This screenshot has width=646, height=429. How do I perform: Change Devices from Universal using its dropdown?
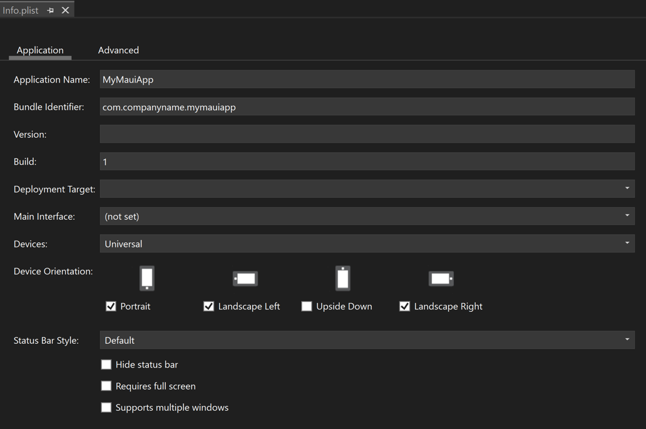pos(628,243)
